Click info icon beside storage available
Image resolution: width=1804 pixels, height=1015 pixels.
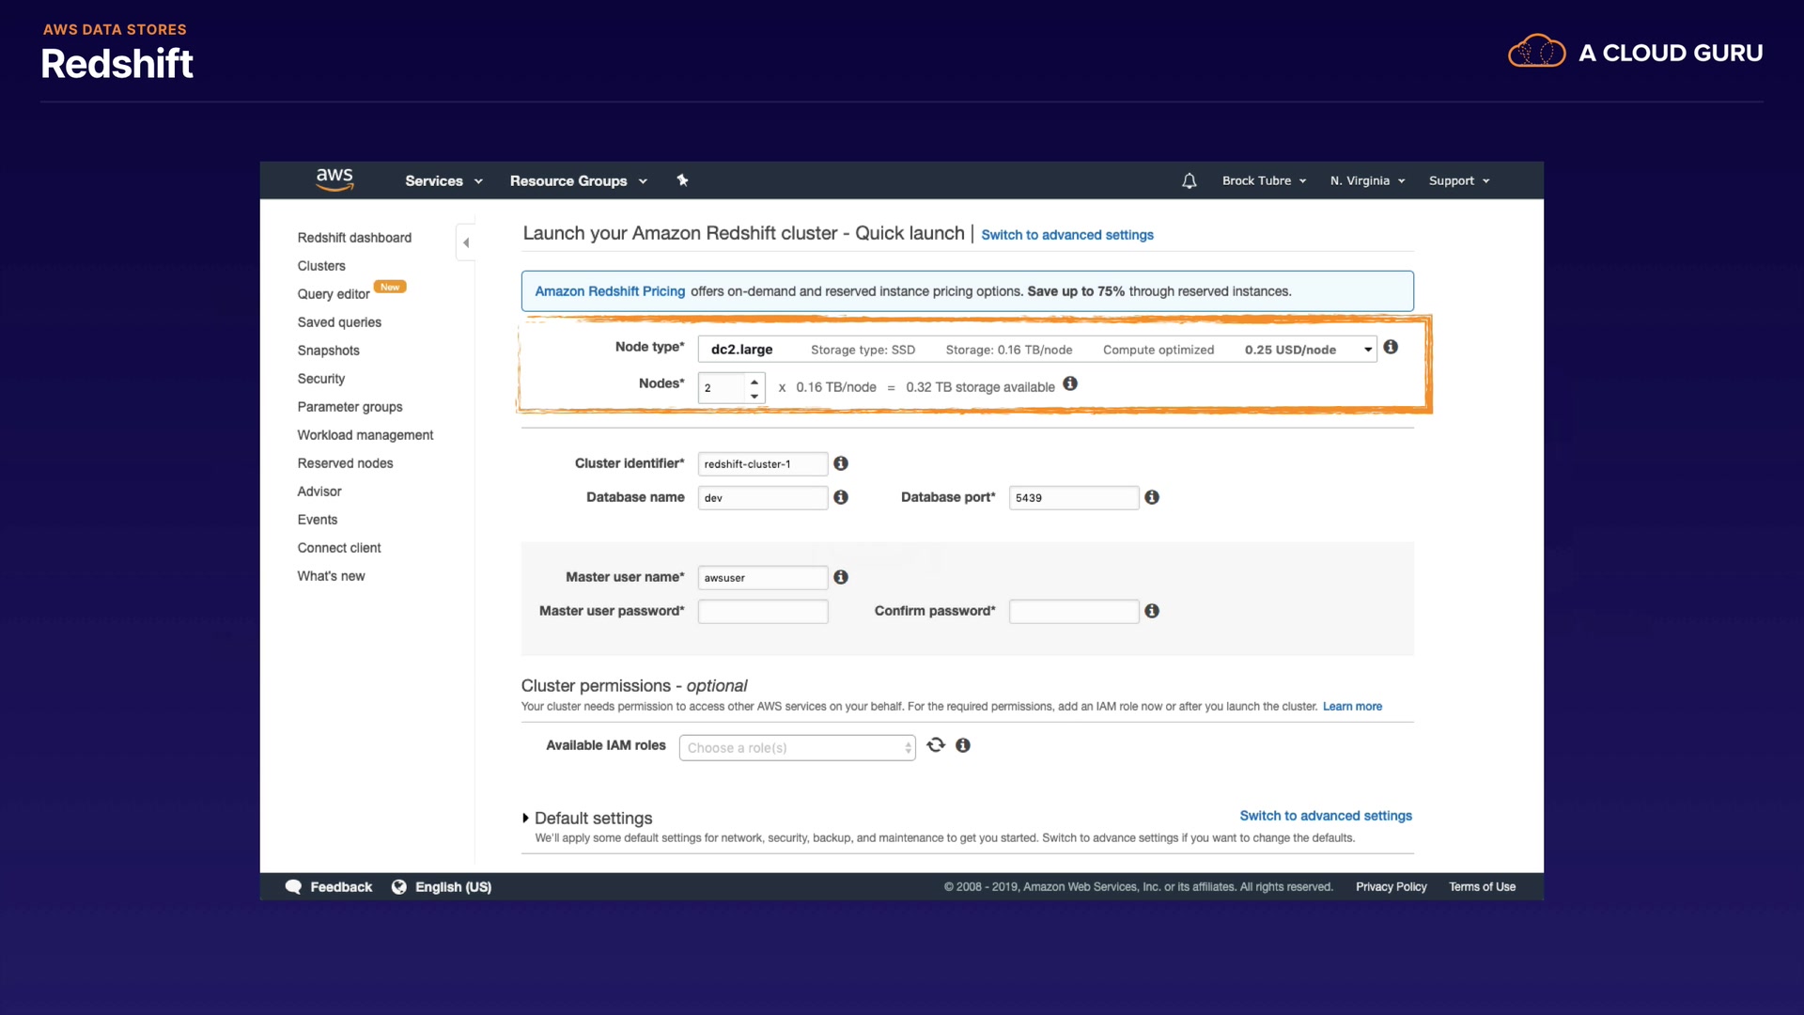tap(1070, 384)
